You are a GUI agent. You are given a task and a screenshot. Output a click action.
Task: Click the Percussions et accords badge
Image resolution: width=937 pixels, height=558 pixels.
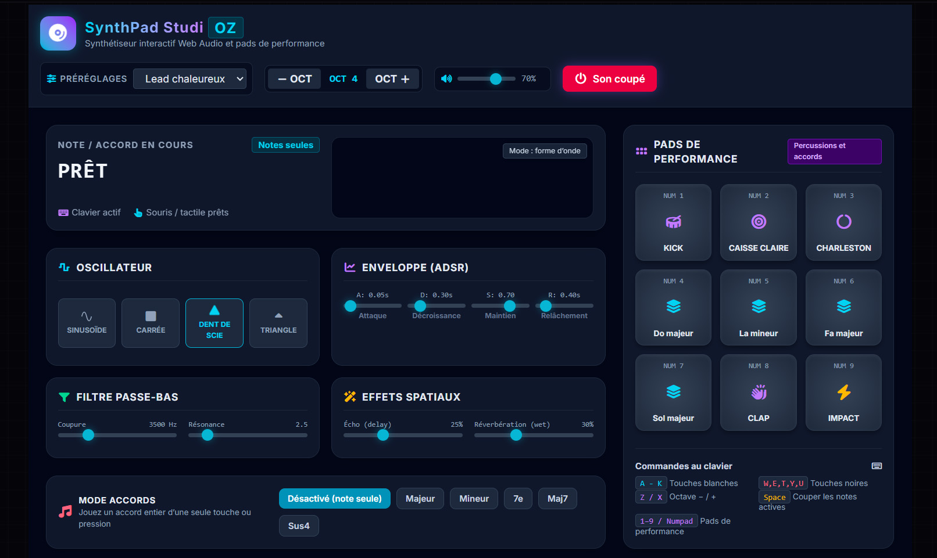tap(834, 152)
